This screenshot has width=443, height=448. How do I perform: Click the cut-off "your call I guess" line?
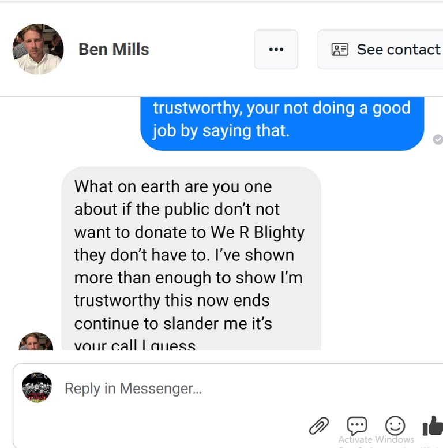[135, 345]
